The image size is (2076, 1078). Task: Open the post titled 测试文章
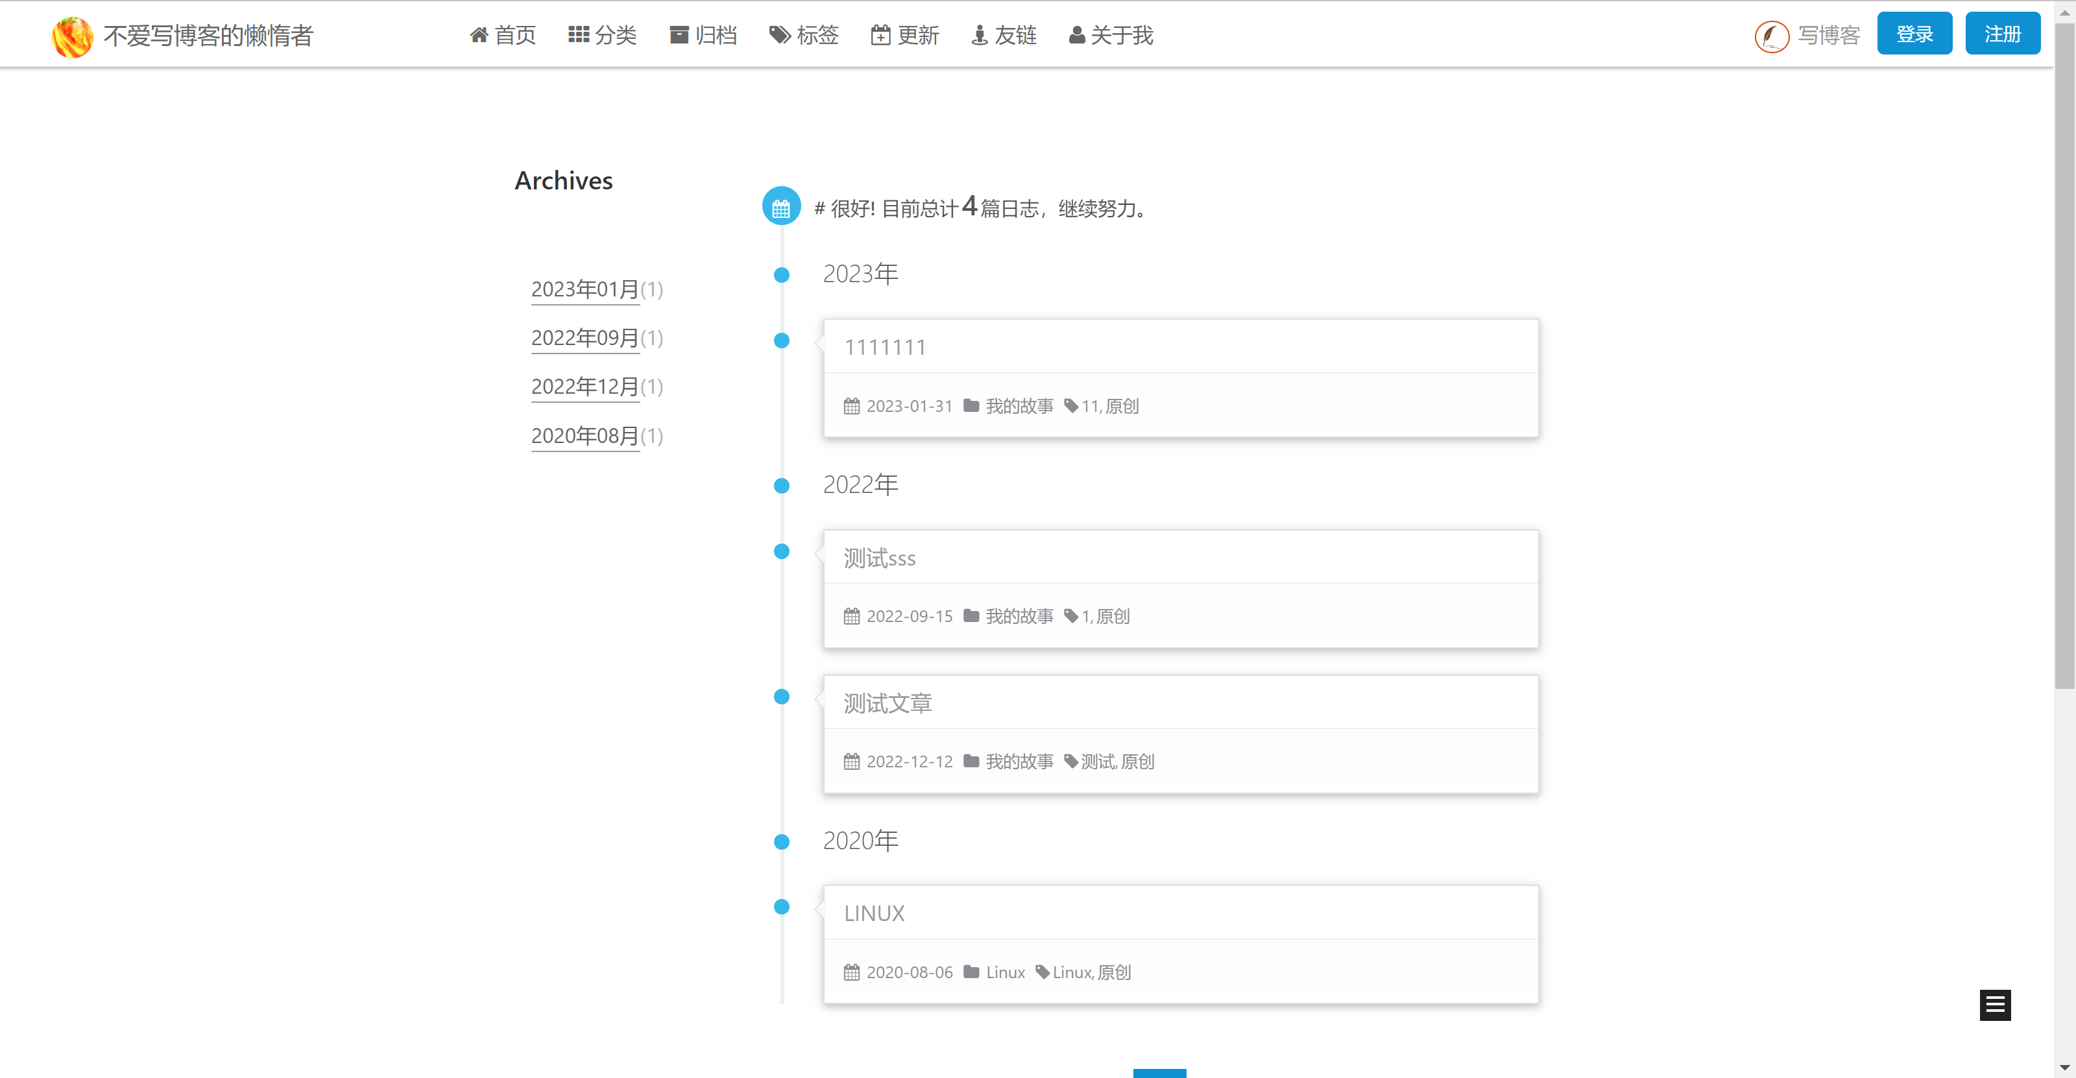[887, 703]
